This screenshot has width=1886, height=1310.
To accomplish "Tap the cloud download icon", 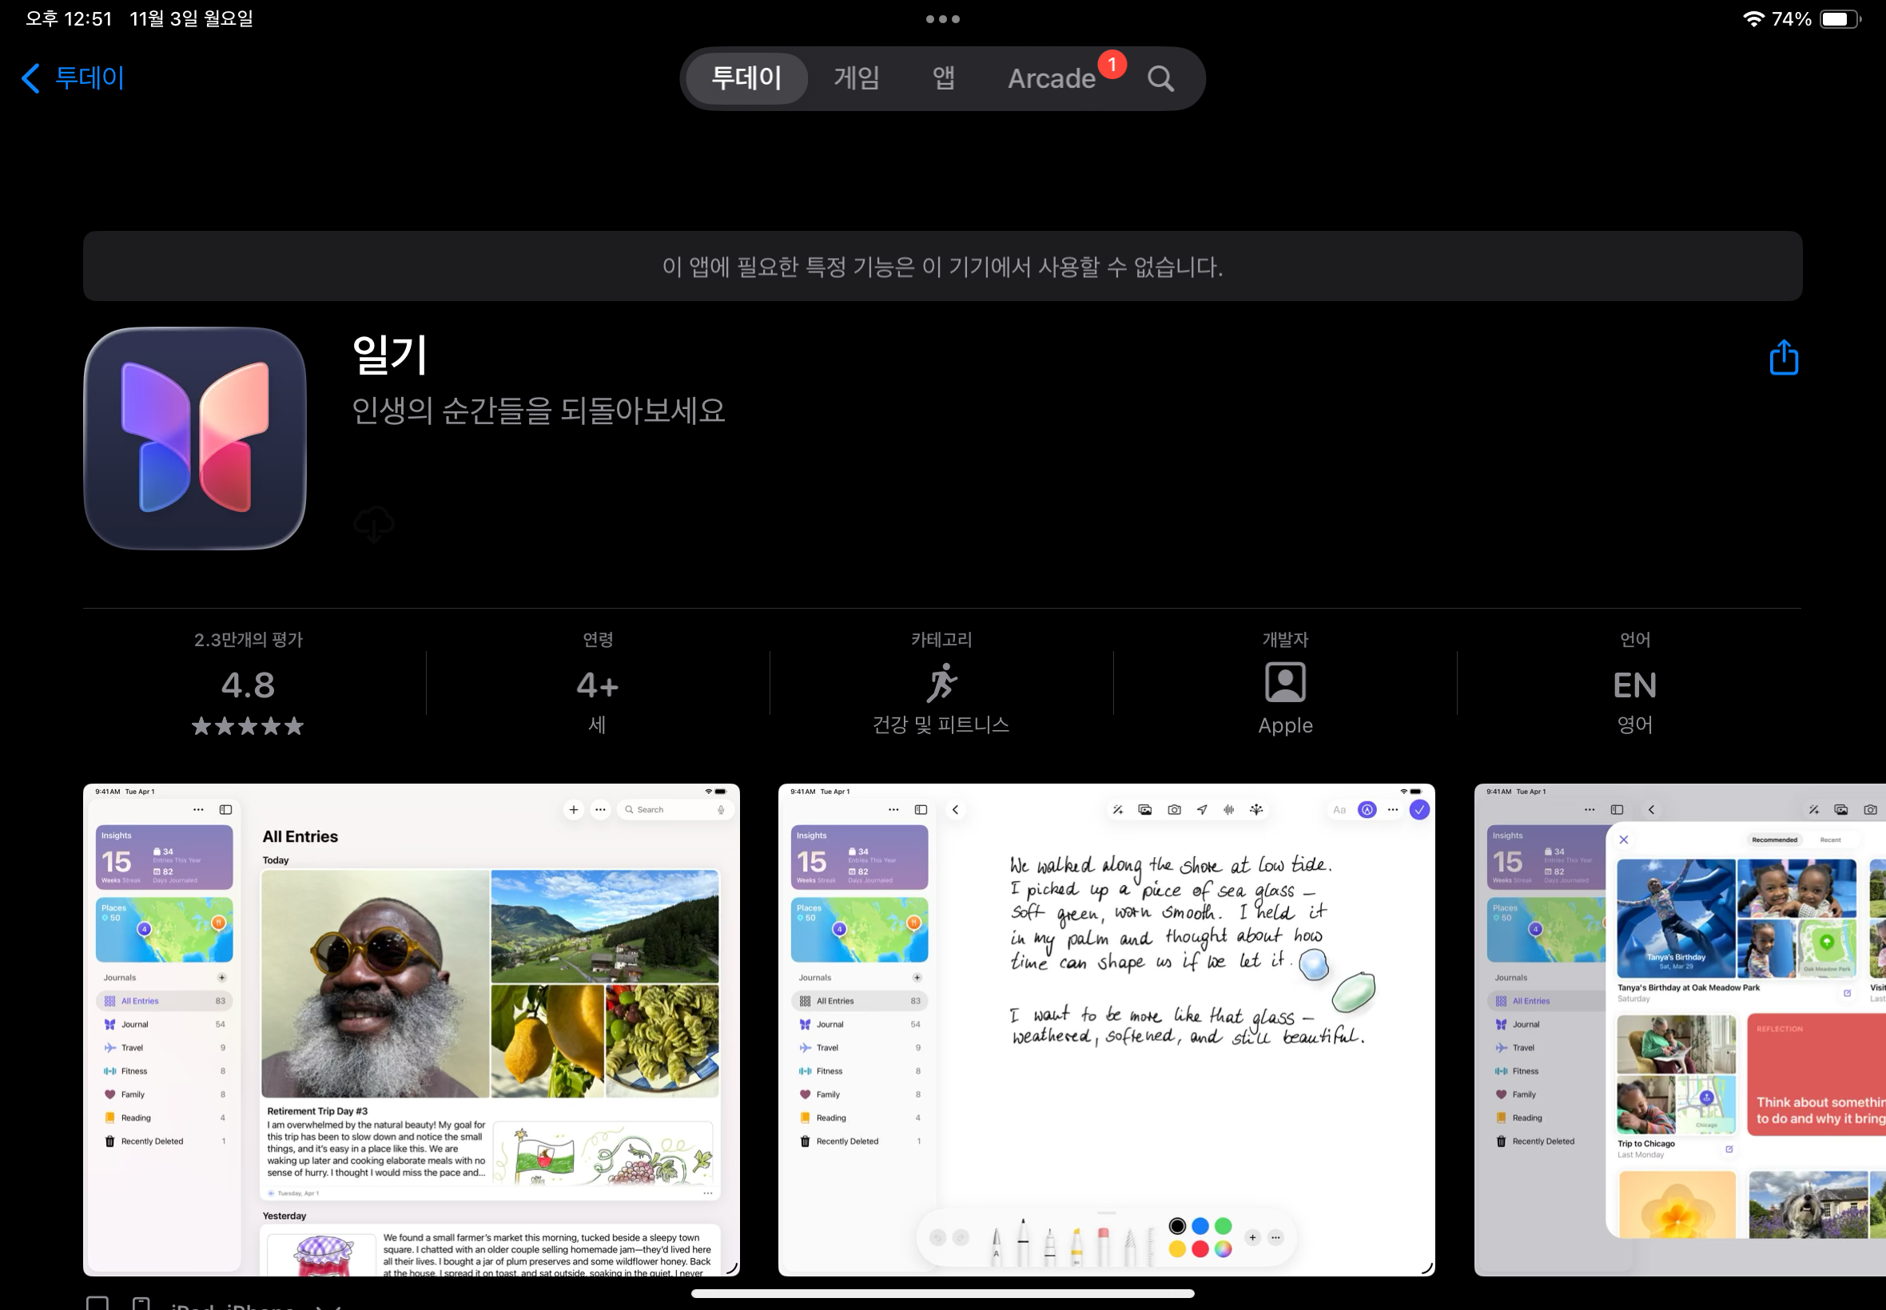I will coord(373,524).
